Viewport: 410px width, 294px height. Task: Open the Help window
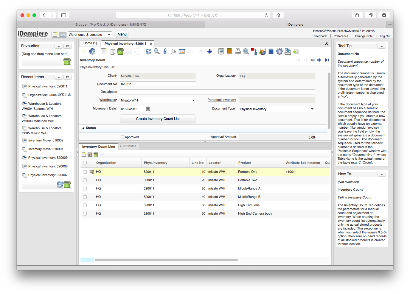92,51
